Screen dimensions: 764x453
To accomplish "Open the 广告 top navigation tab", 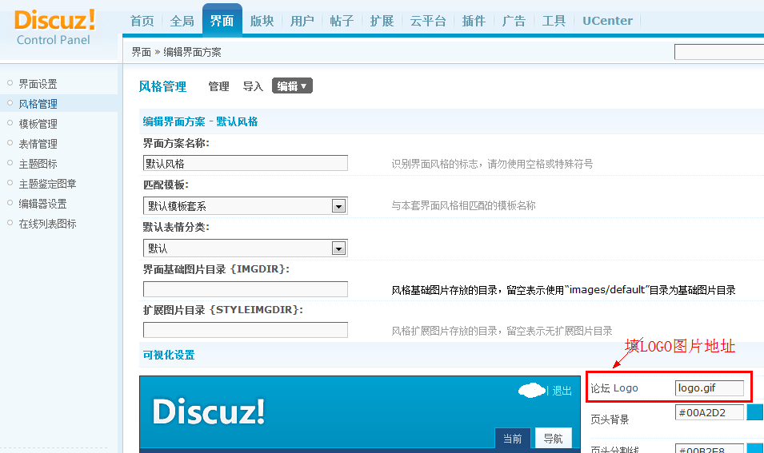I will coord(514,21).
